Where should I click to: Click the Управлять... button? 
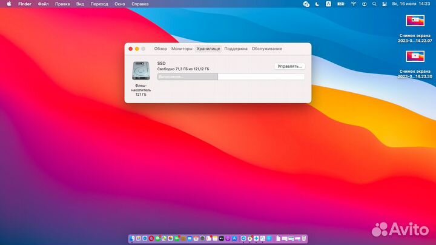pos(289,66)
